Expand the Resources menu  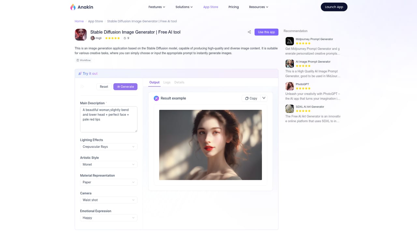(259, 7)
